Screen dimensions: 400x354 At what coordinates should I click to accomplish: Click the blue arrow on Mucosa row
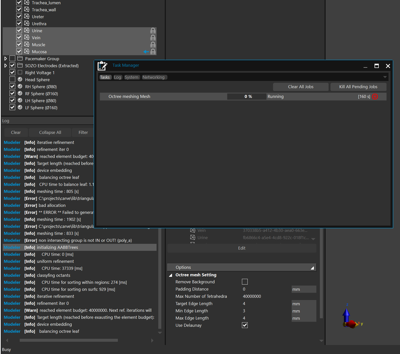coord(146,52)
